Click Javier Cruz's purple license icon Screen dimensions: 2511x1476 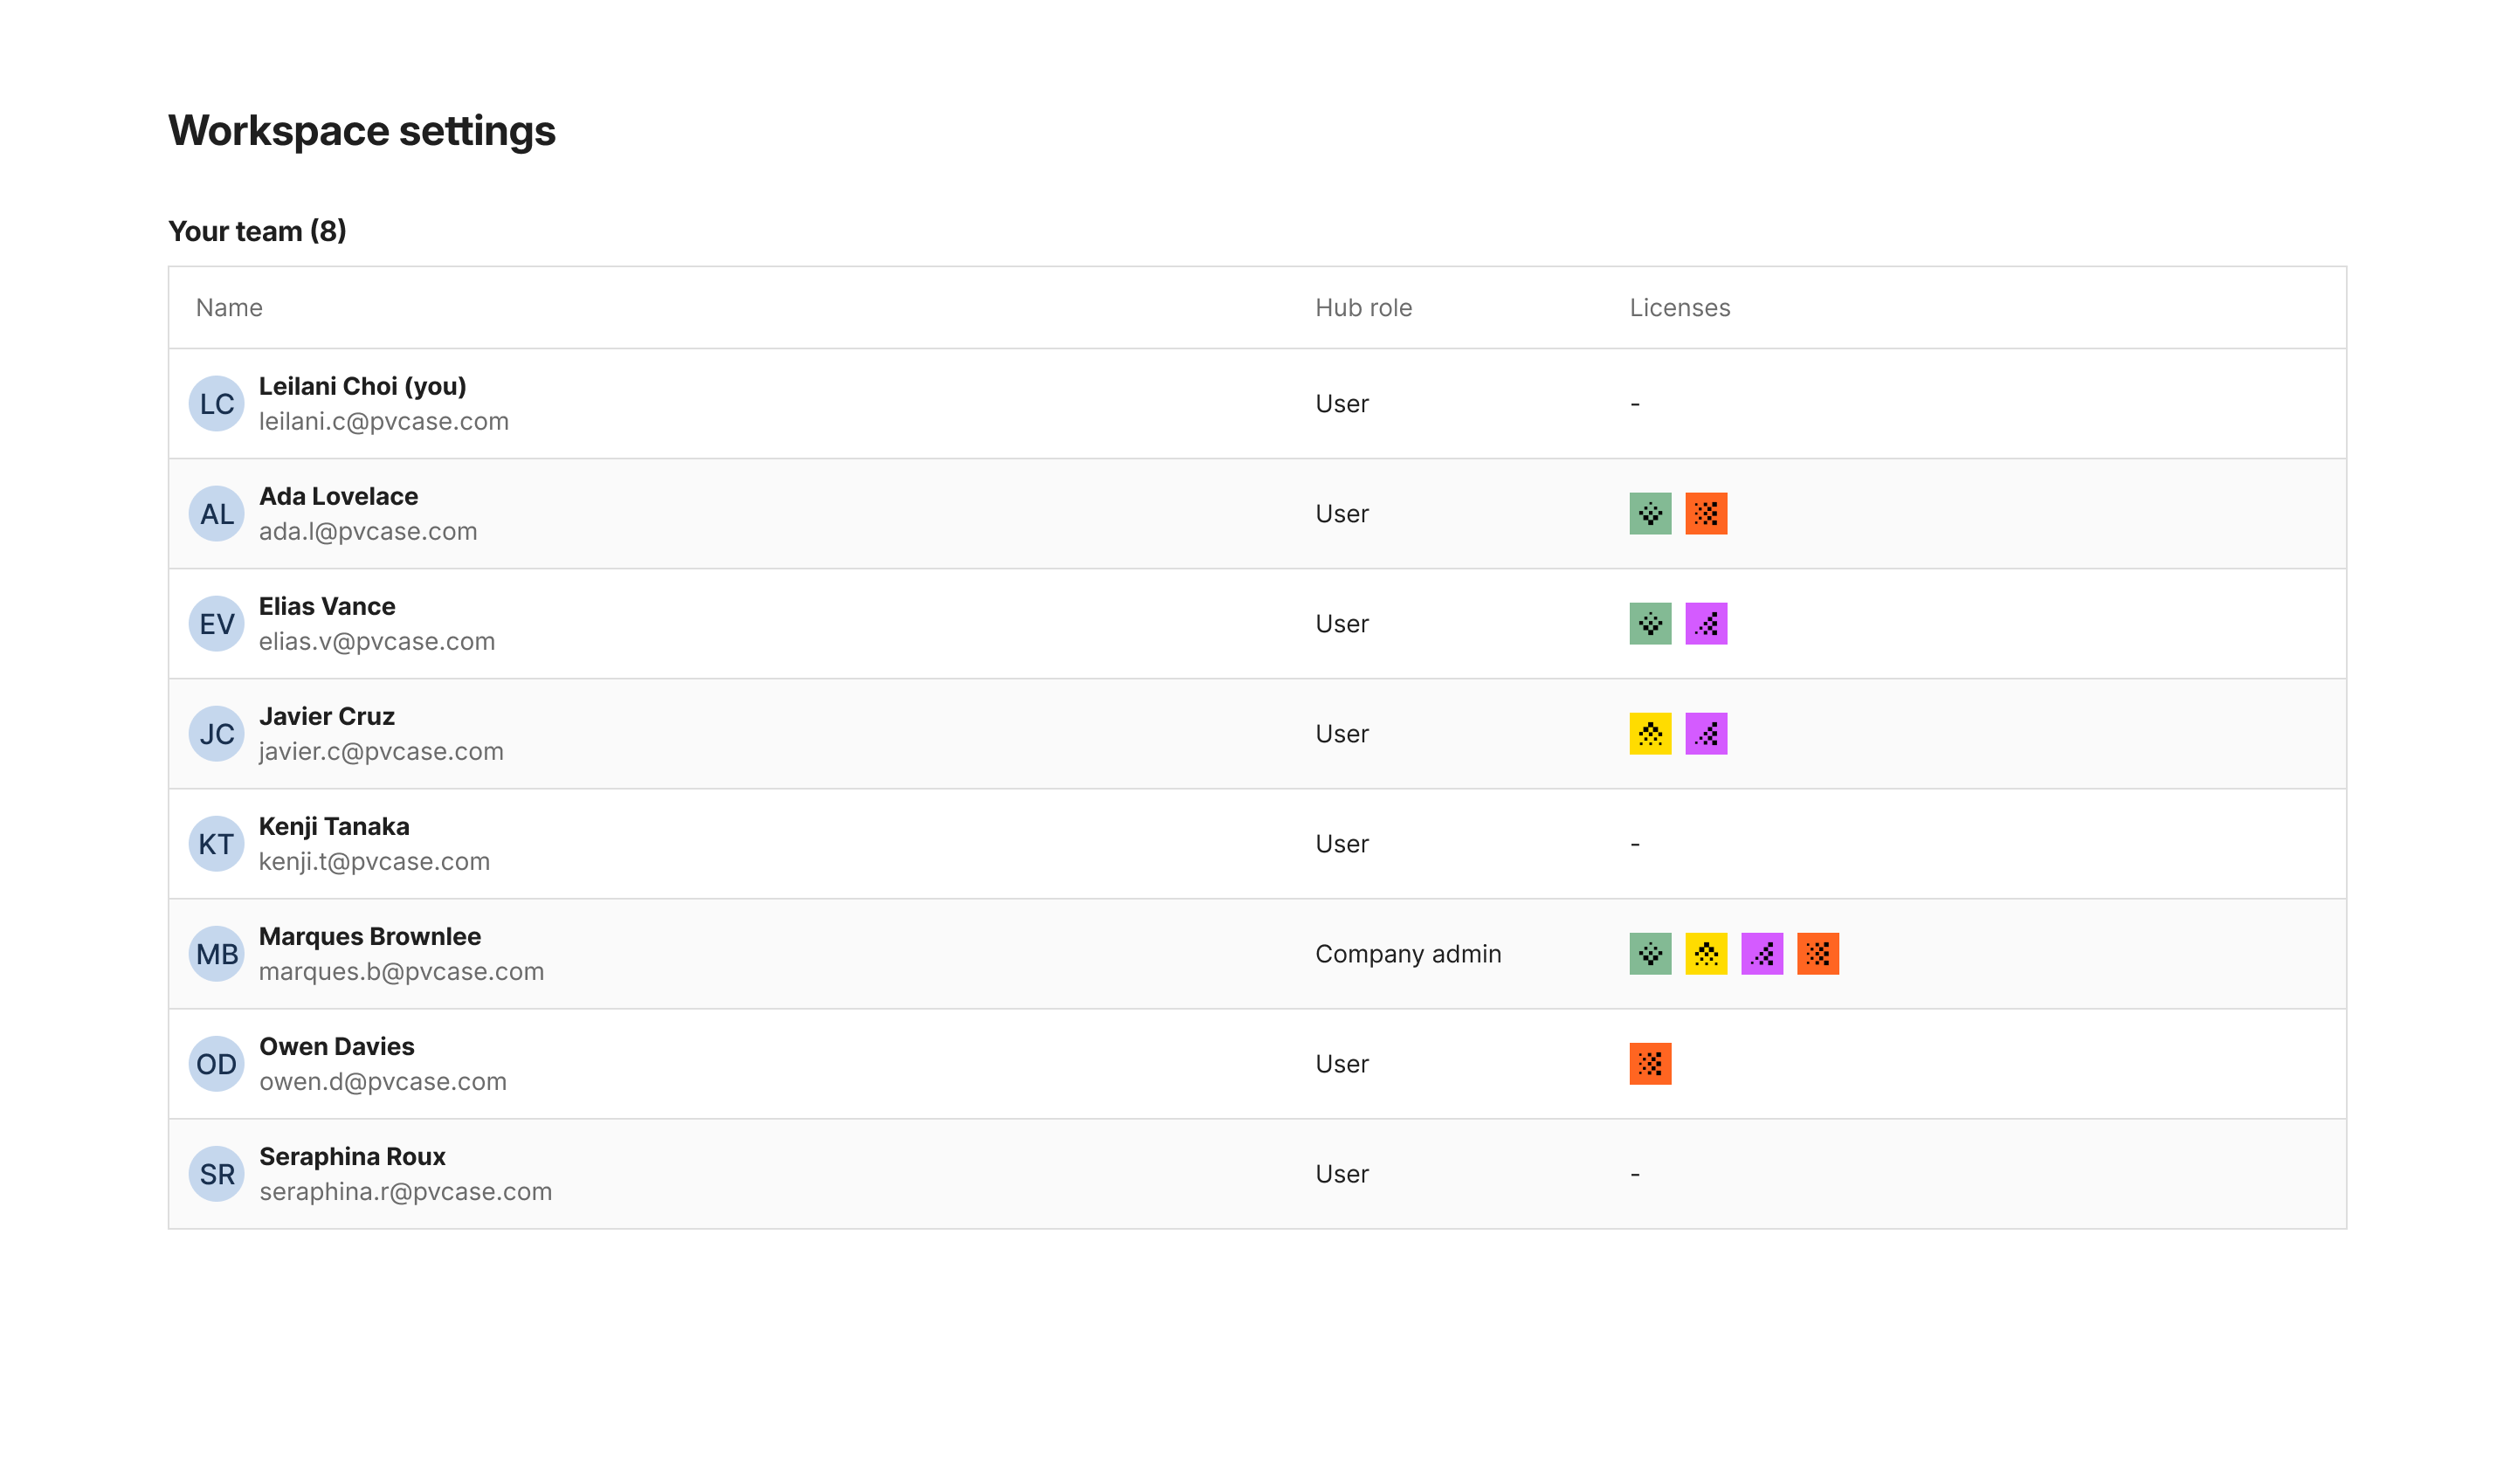tap(1707, 733)
